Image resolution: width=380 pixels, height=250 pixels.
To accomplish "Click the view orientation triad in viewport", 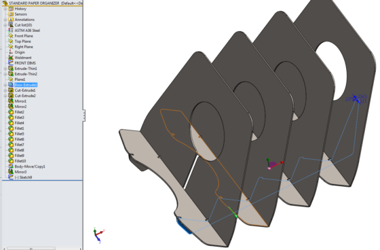I will 98,235.
